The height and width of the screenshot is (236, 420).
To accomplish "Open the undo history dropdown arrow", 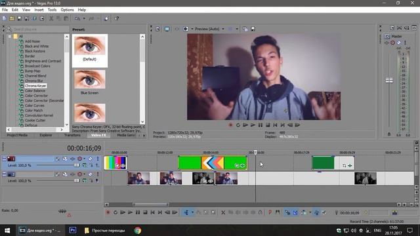I will click(x=84, y=18).
